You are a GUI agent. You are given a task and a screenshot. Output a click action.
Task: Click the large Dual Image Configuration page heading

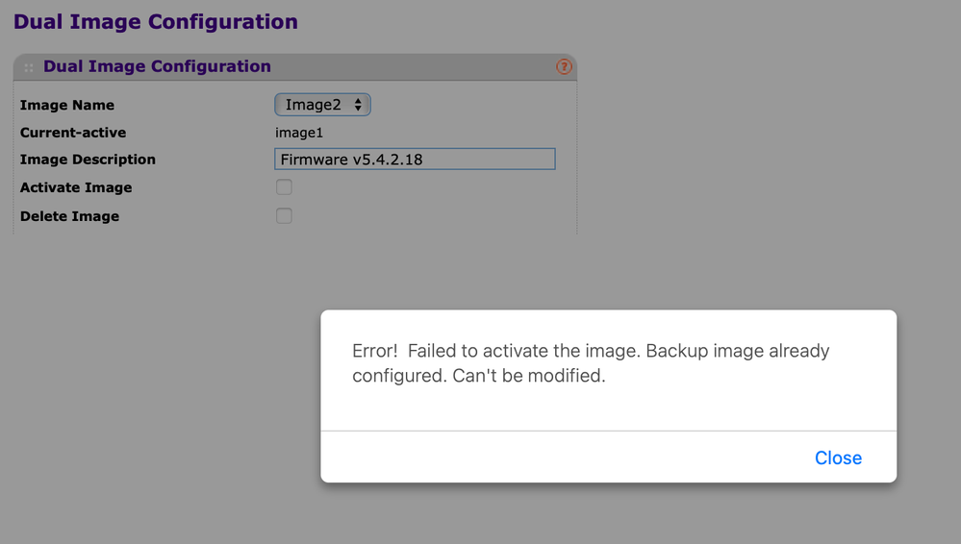pyautogui.click(x=156, y=21)
